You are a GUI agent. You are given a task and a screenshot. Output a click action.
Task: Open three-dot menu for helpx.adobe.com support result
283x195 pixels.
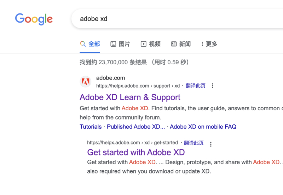[213, 86]
